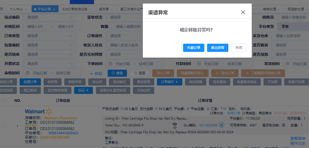Click the 添加备注 button
This screenshot has width=309, height=148.
(119, 82)
